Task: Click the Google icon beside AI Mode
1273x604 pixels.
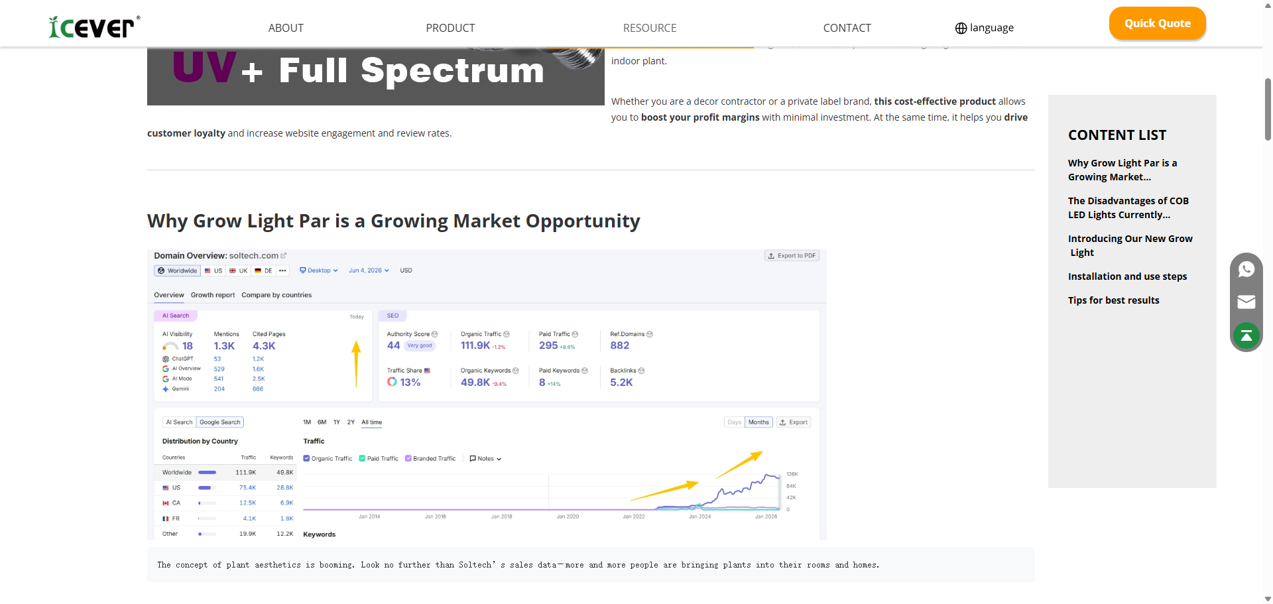Action: point(166,379)
